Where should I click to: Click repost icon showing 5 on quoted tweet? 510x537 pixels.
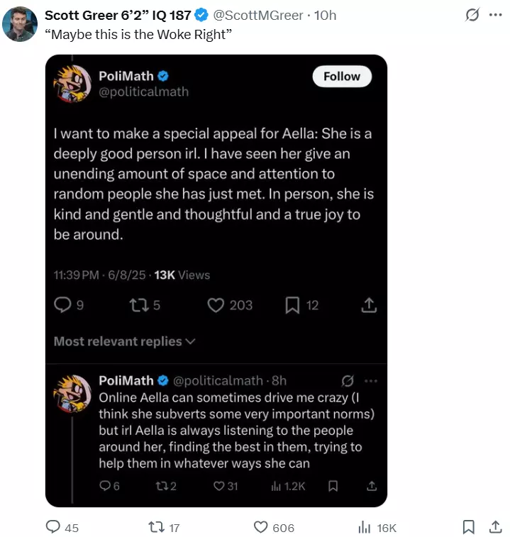click(139, 305)
